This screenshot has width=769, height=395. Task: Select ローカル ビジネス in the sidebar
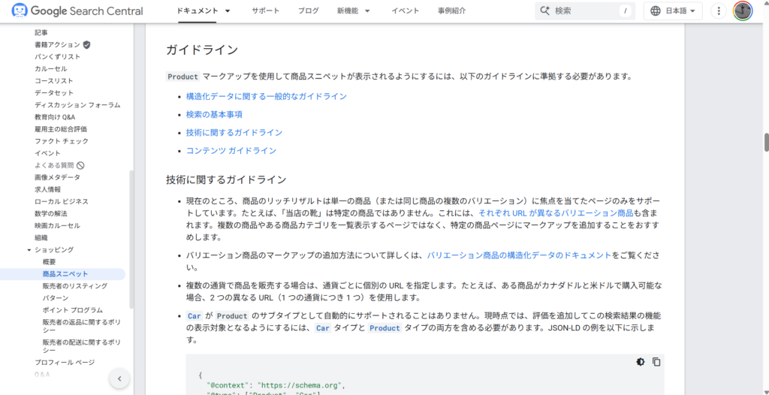click(x=62, y=201)
